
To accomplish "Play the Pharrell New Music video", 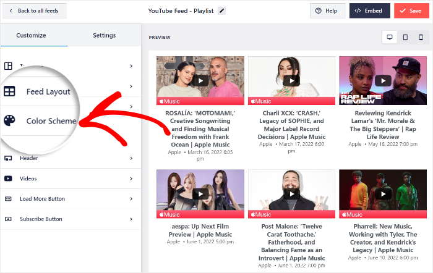I will point(383,194).
